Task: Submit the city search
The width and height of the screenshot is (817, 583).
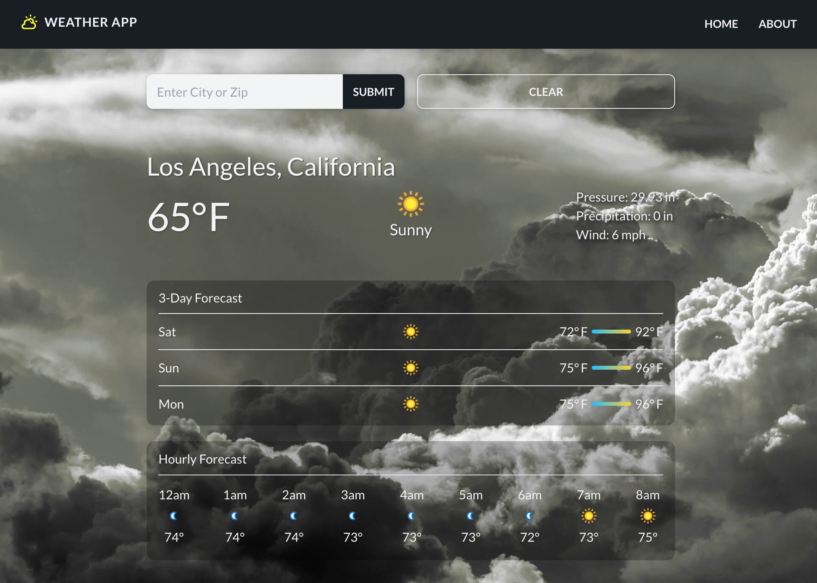Action: pos(374,92)
